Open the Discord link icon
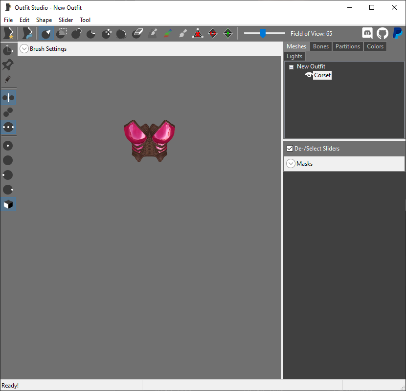Viewport: 406px width, 391px height. (367, 33)
